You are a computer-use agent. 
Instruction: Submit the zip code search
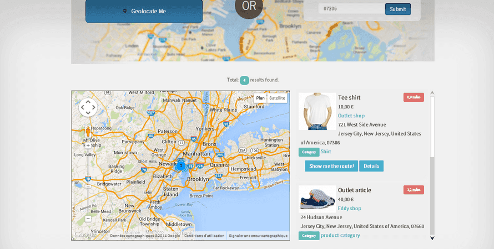click(398, 9)
